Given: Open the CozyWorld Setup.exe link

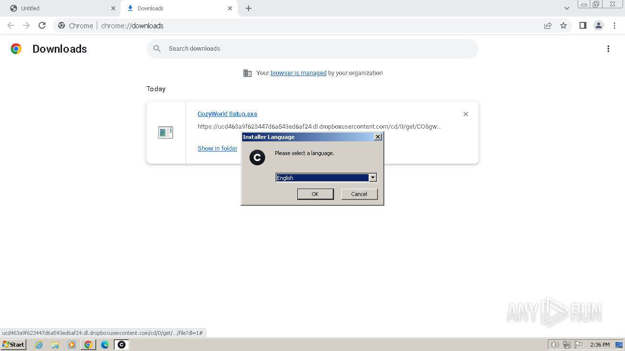Looking at the screenshot, I should (x=227, y=114).
